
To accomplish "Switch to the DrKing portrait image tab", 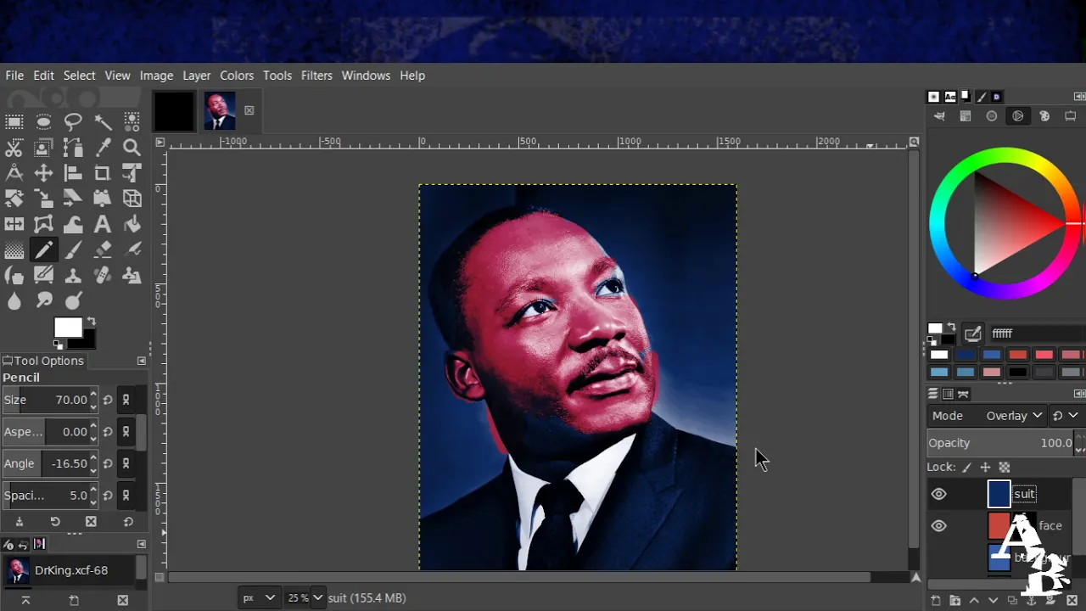I will coord(220,111).
